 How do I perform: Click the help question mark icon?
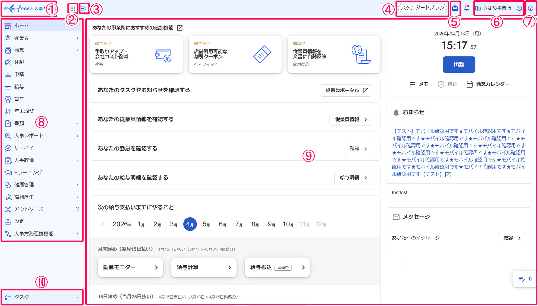pos(531,8)
